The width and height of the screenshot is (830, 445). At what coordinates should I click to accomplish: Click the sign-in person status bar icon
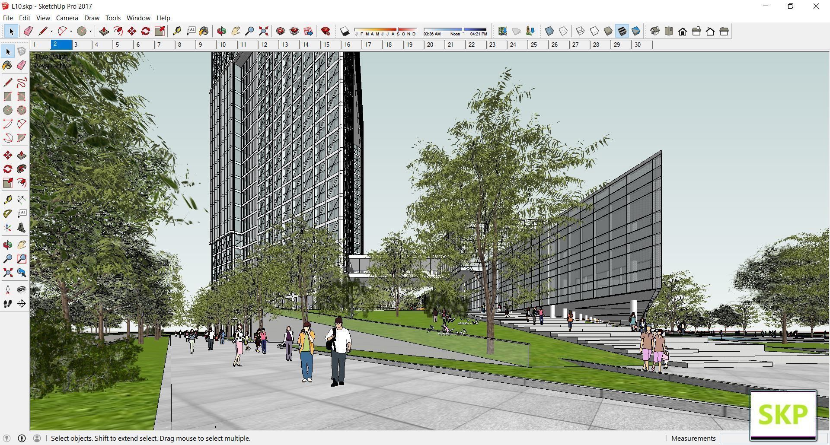click(37, 438)
